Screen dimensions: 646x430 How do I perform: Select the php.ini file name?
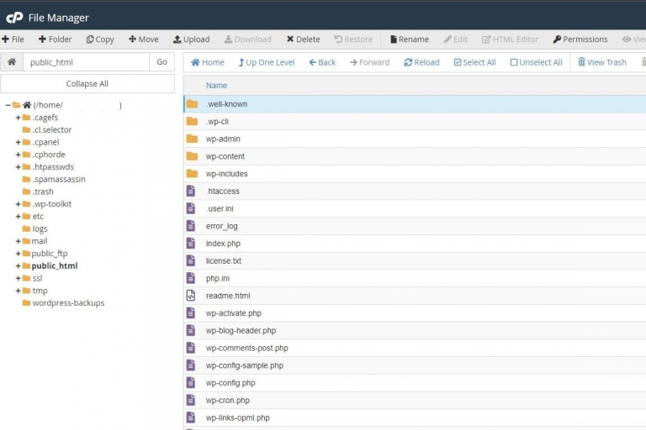[218, 279]
